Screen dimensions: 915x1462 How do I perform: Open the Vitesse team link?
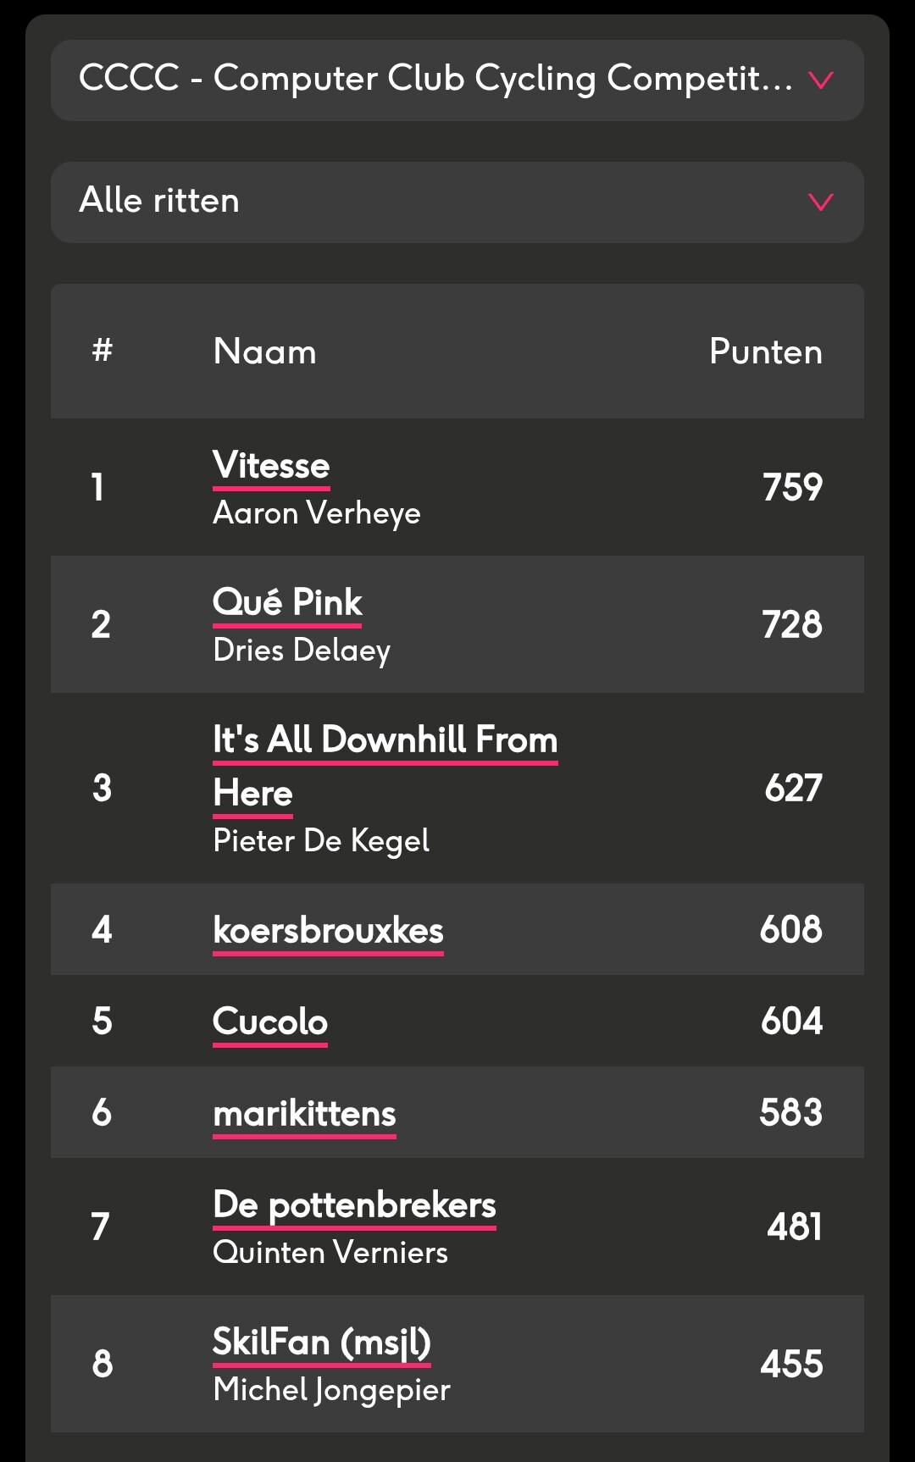(x=271, y=466)
